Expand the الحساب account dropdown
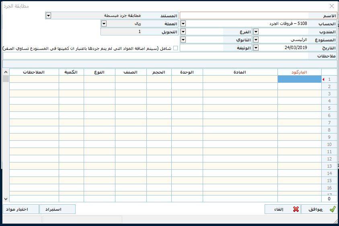 point(183,24)
